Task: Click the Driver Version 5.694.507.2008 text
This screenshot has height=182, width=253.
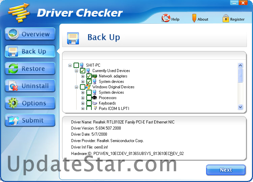Action: (x=96, y=128)
